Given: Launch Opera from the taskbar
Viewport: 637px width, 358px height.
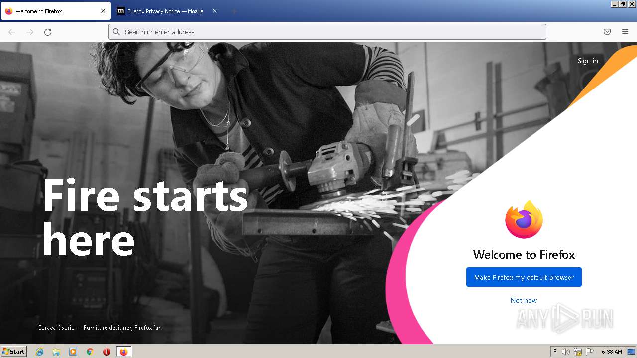Looking at the screenshot, I should pos(106,352).
